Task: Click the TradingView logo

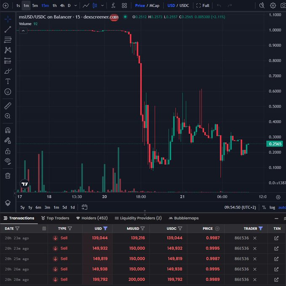Action: 24,184
